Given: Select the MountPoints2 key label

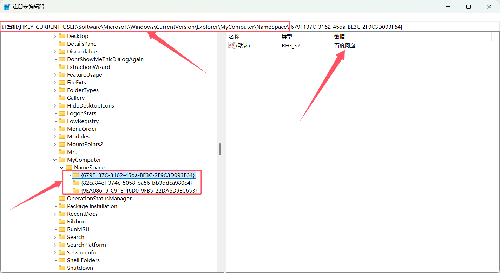Looking at the screenshot, I should (85, 144).
